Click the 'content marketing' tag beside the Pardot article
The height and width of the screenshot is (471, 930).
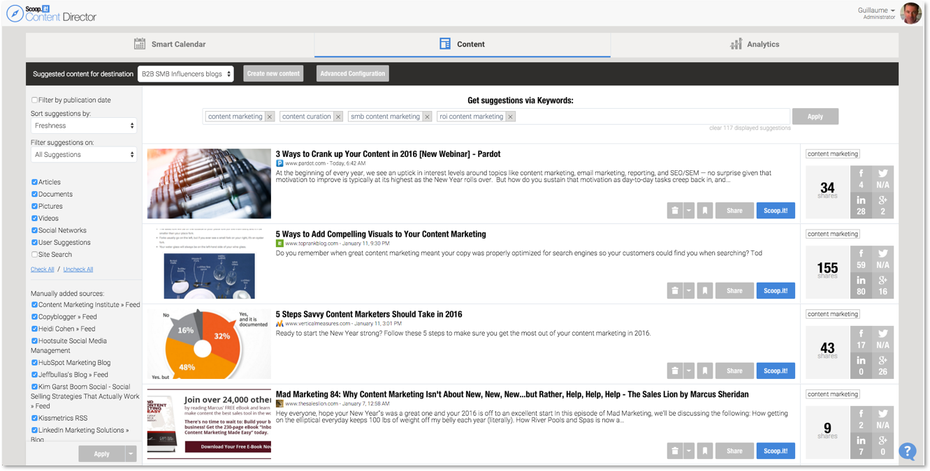pos(833,154)
